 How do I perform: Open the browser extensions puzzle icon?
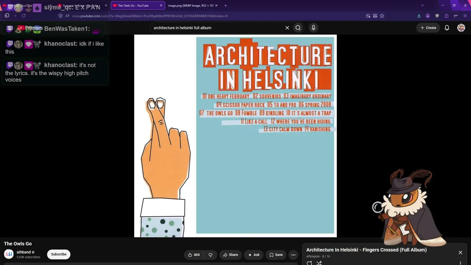tap(446, 16)
